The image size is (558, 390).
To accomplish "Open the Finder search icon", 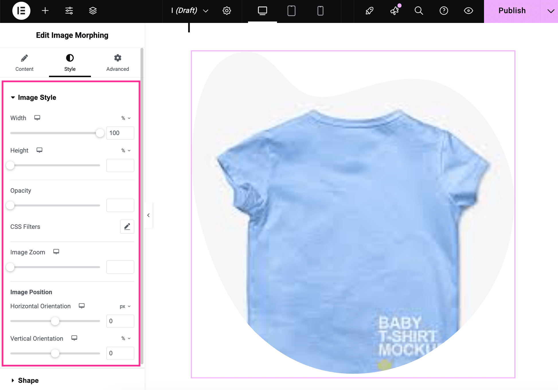I will click(419, 11).
